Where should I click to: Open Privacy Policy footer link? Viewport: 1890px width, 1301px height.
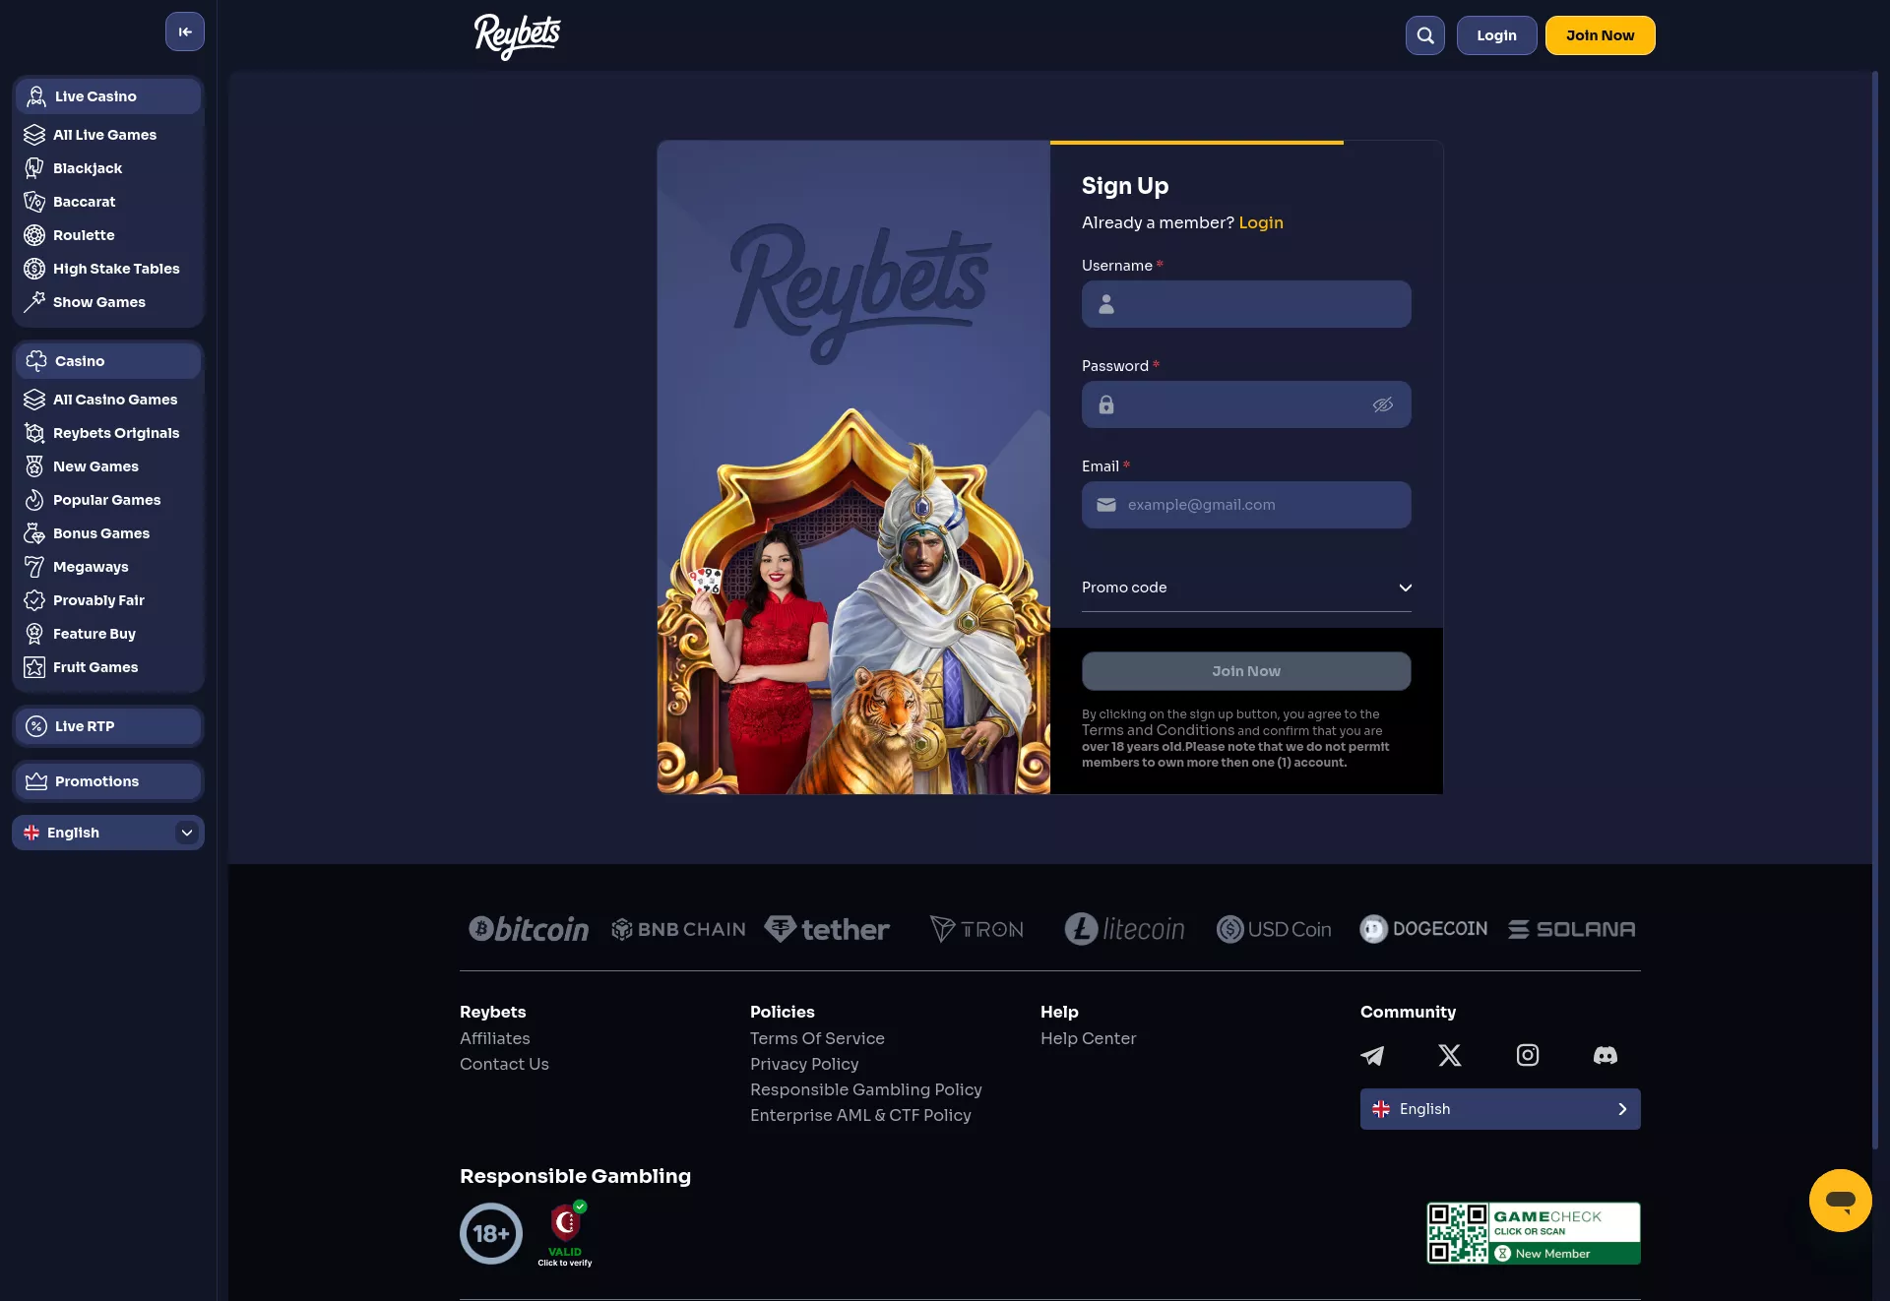coord(804,1064)
